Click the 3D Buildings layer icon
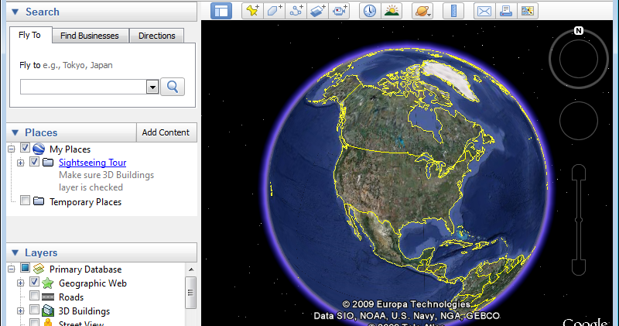The width and height of the screenshot is (619, 326). pos(48,311)
